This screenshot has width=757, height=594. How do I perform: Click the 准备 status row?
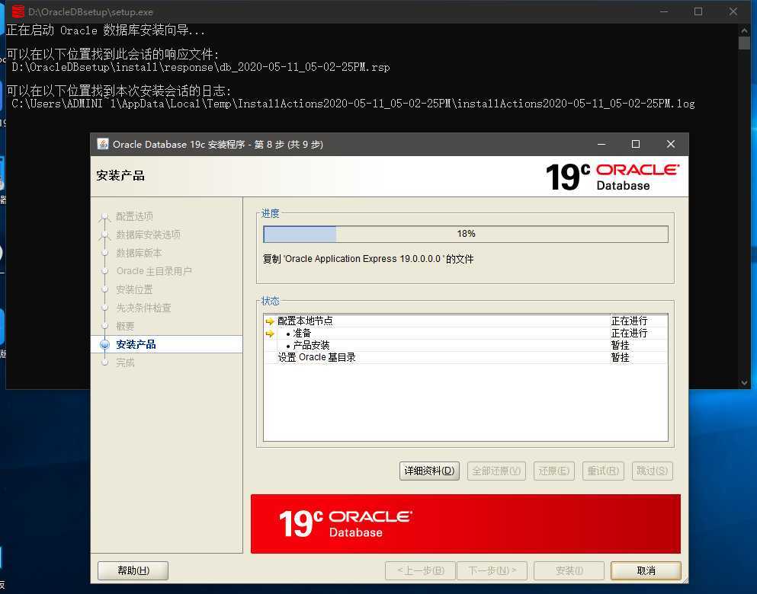click(466, 333)
